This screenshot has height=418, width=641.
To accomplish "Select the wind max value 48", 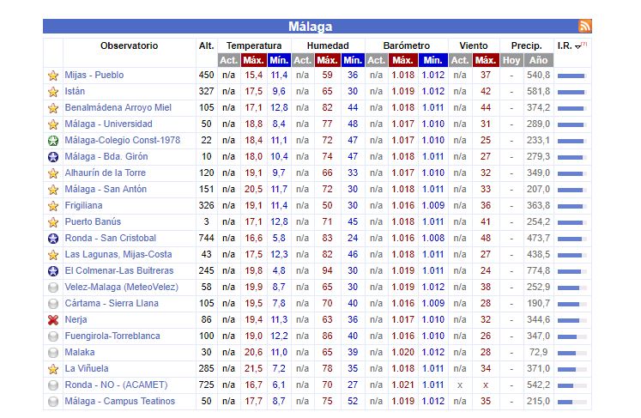I will [x=486, y=238].
